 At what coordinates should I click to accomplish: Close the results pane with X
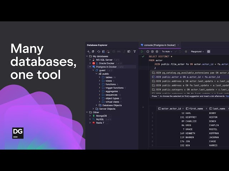[x=143, y=107]
